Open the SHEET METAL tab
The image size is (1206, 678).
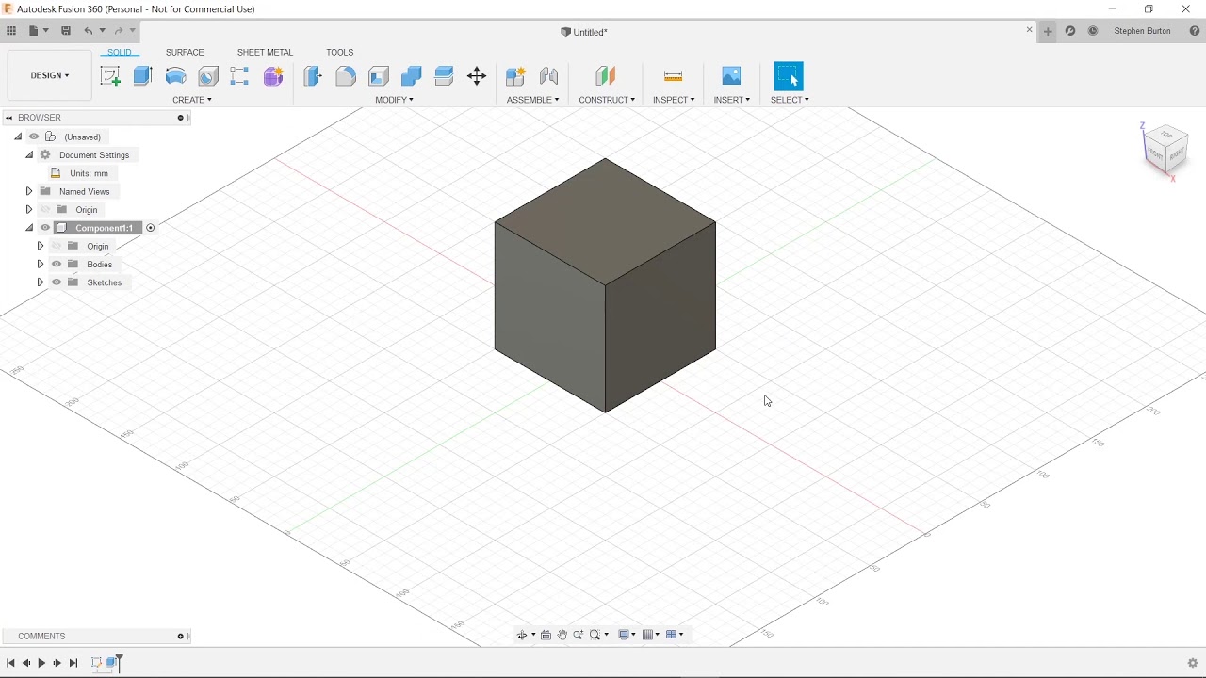(x=265, y=53)
